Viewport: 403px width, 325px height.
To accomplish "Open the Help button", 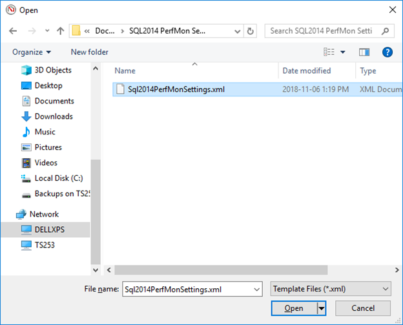I will tap(387, 52).
